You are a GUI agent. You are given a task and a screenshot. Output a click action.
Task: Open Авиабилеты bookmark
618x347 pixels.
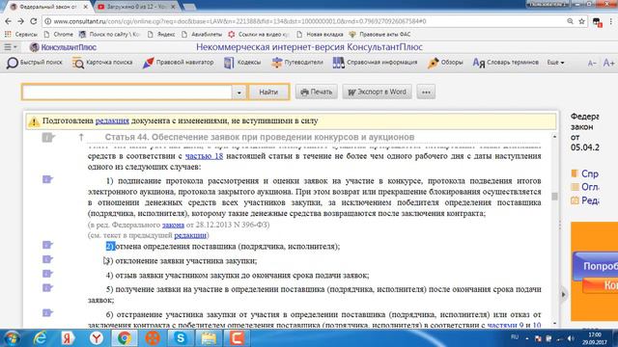pos(202,35)
